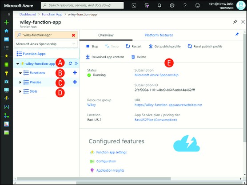Viewport: 247px width, 185px height.
Task: Expand the left sidebar with double chevron
Action: tap(9, 15)
